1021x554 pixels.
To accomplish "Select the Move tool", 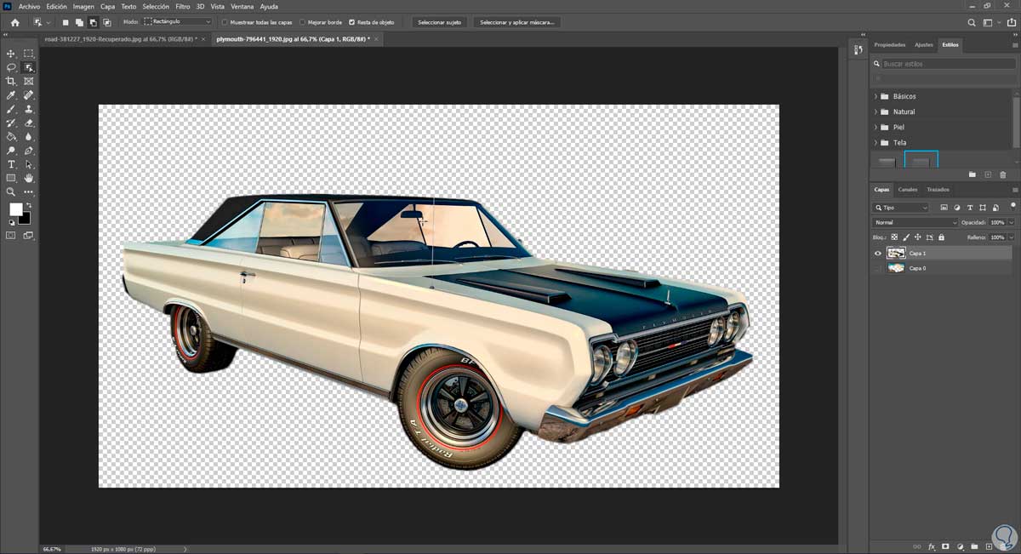I will pyautogui.click(x=11, y=54).
